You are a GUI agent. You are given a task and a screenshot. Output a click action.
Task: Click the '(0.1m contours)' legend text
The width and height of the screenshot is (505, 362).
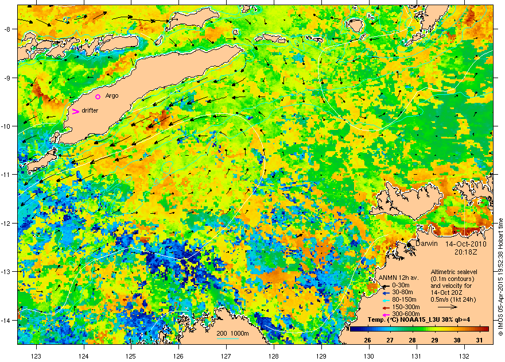[452, 279]
